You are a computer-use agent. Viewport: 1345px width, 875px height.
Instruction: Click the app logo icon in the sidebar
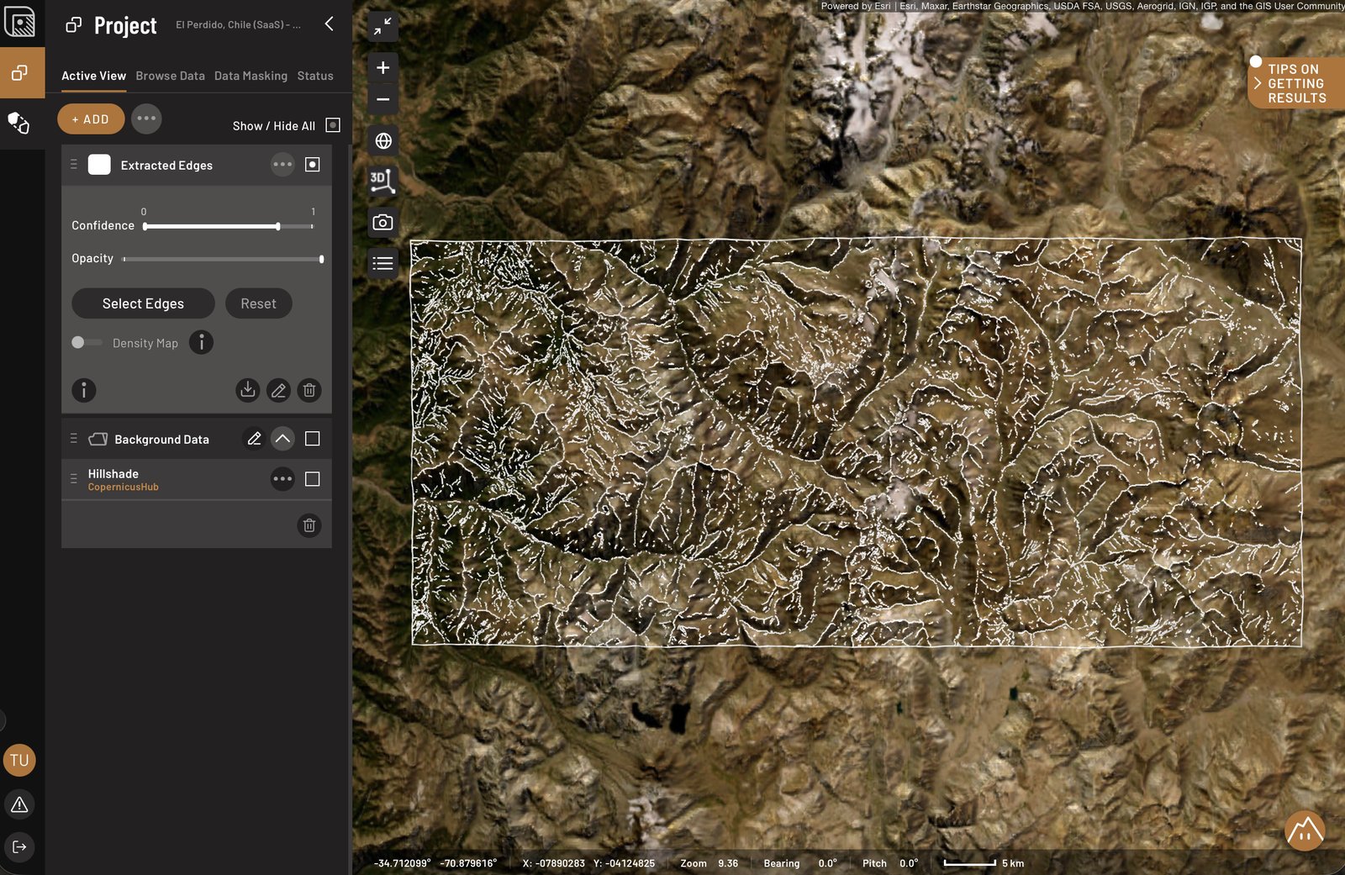(19, 22)
